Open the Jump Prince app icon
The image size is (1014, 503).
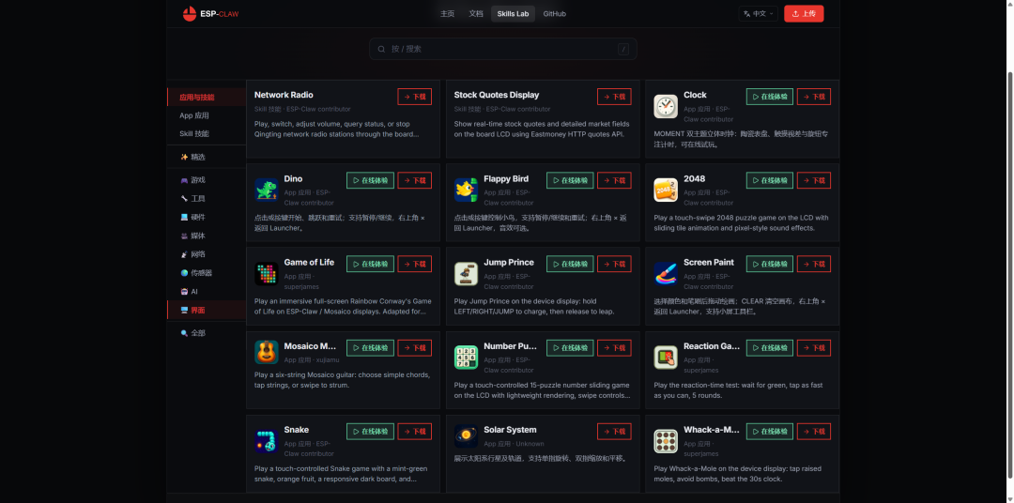[x=467, y=273]
